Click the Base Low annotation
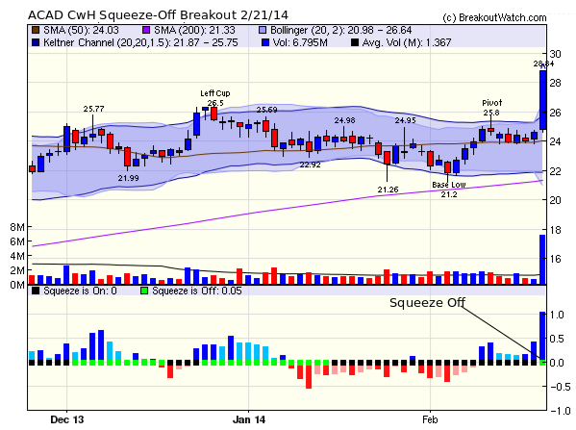576x430 pixels. click(449, 185)
